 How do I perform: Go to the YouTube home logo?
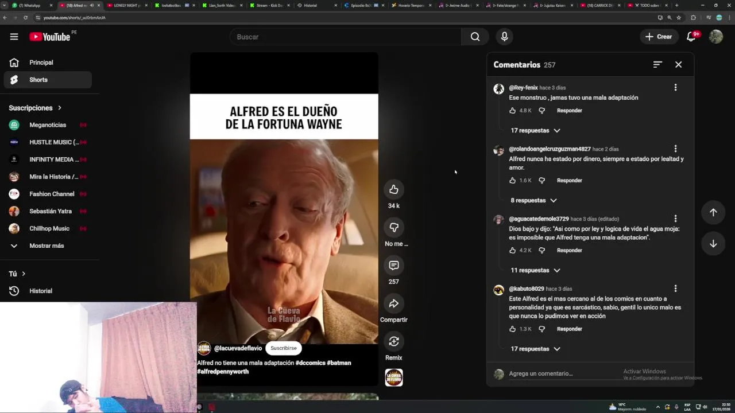click(x=50, y=37)
